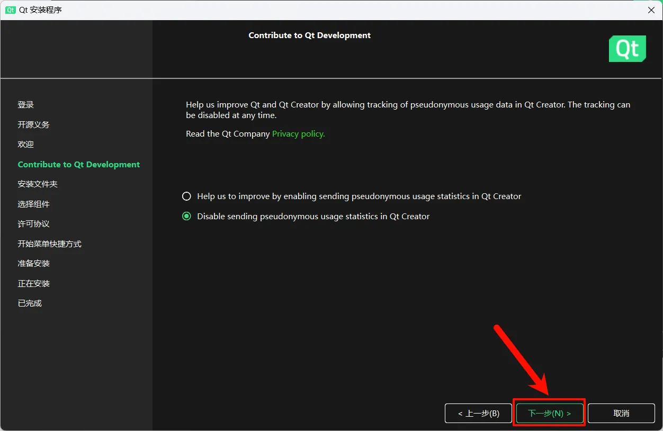Viewport: 663px width, 431px height.
Task: Enable sending pseudonymous usage statistics
Action: point(186,196)
